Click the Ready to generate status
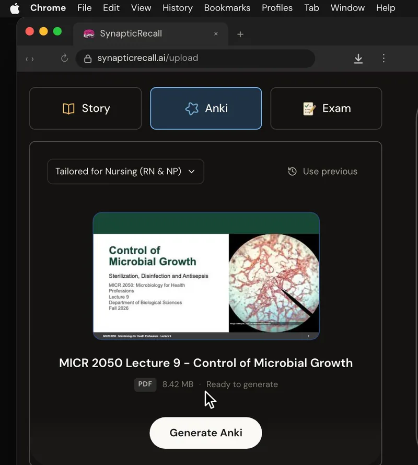 coord(242,384)
